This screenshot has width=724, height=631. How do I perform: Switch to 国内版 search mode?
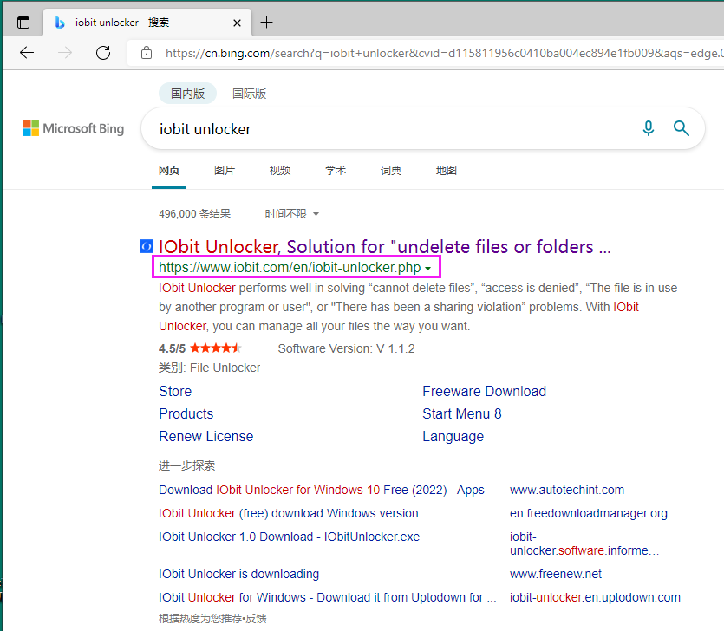tap(187, 94)
